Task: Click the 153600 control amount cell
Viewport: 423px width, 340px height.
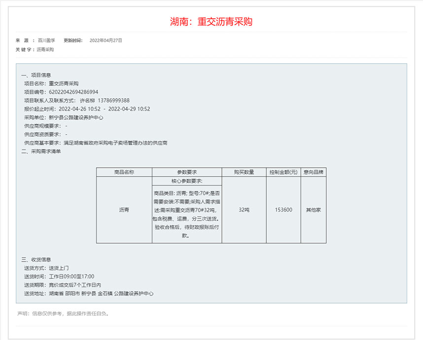Action: point(283,210)
